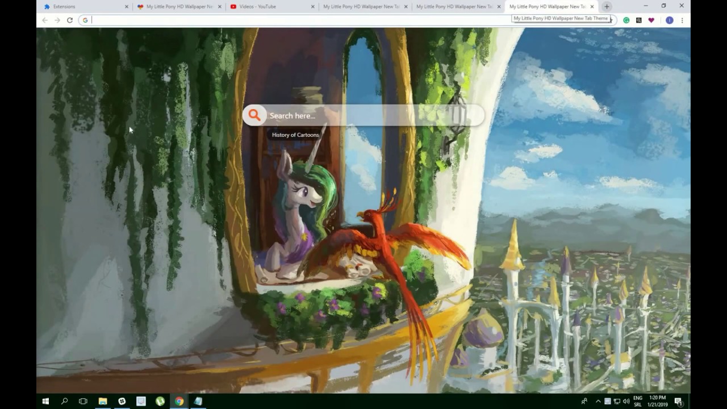Open the People icon in the system tray

584,401
